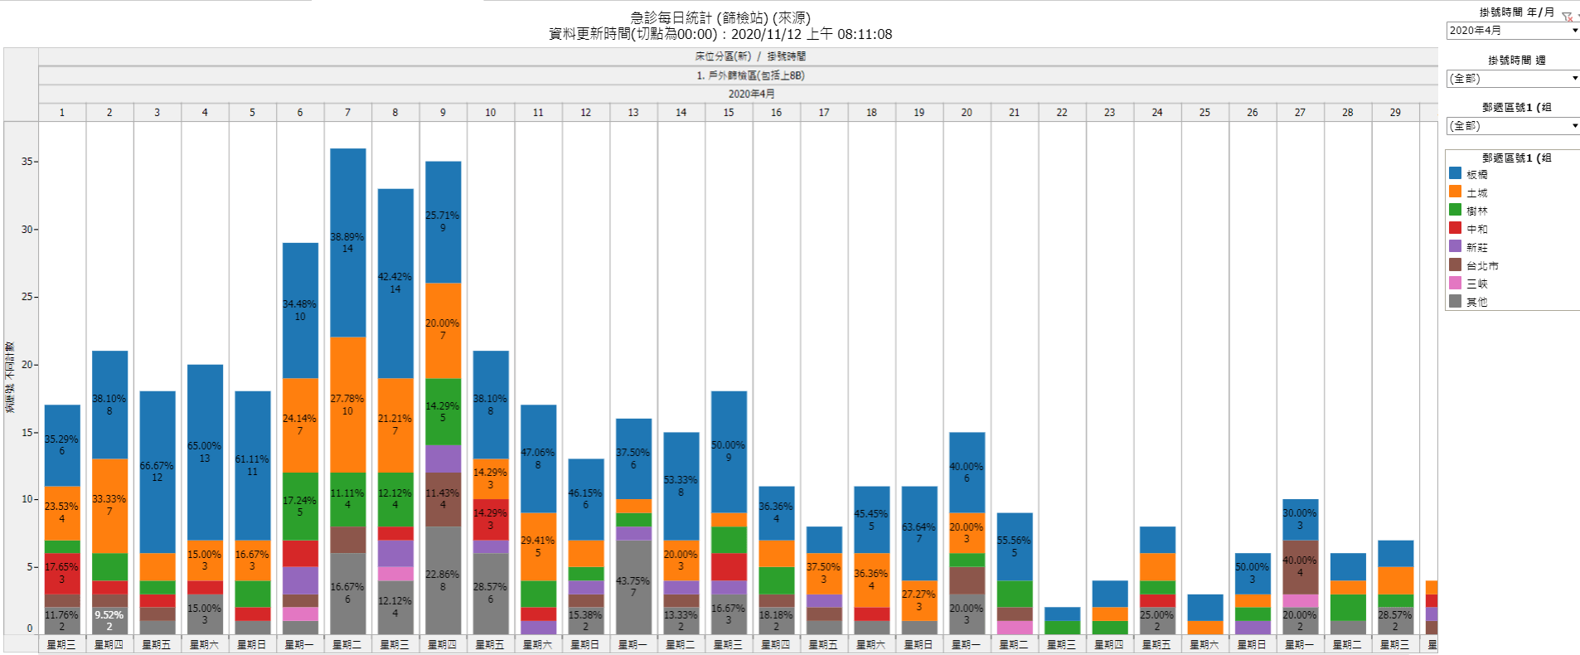1580x655 pixels.
Task: Select the gray 其他 legend swatch
Action: point(1455,301)
